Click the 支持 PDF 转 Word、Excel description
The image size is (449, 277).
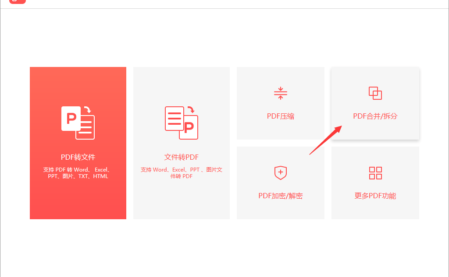78,173
